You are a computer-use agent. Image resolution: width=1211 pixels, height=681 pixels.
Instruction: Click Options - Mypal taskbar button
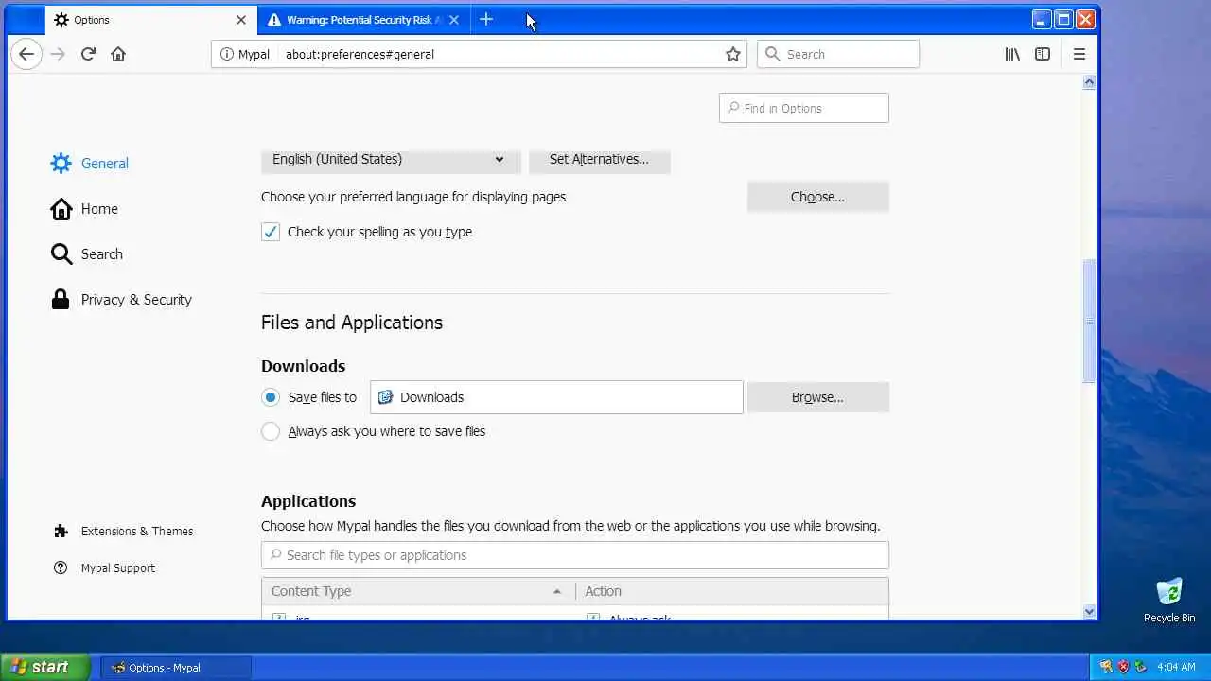coord(176,667)
